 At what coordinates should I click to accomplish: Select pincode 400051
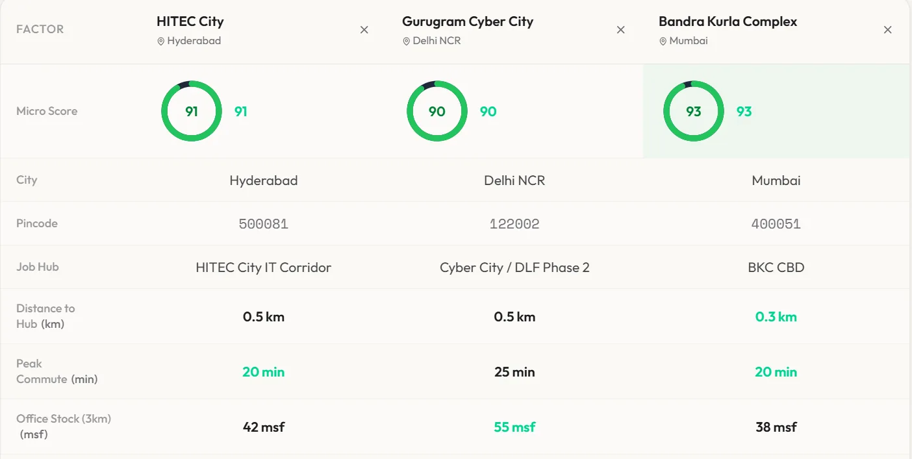(776, 224)
